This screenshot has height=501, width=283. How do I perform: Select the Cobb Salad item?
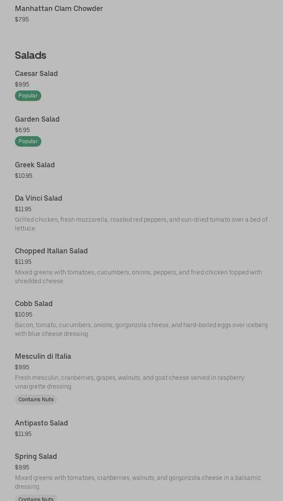pyautogui.click(x=34, y=304)
